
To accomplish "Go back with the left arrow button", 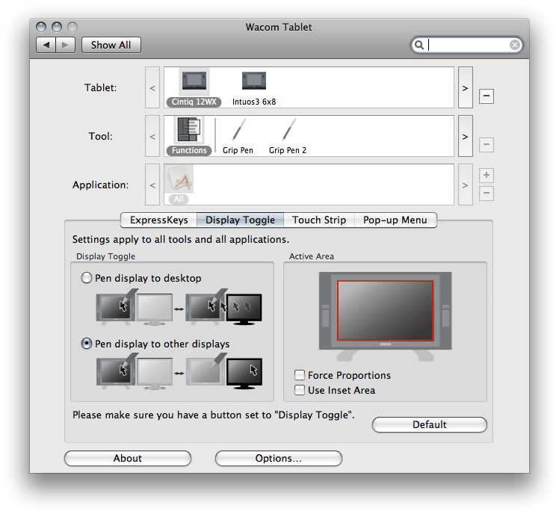I will coord(46,45).
